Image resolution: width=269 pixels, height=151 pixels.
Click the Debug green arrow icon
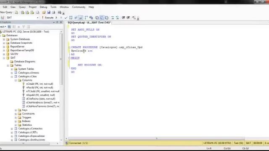[56, 18]
